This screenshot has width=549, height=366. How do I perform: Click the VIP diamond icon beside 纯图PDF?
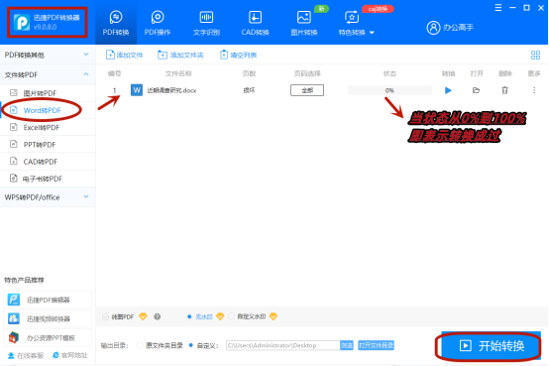[x=143, y=316]
